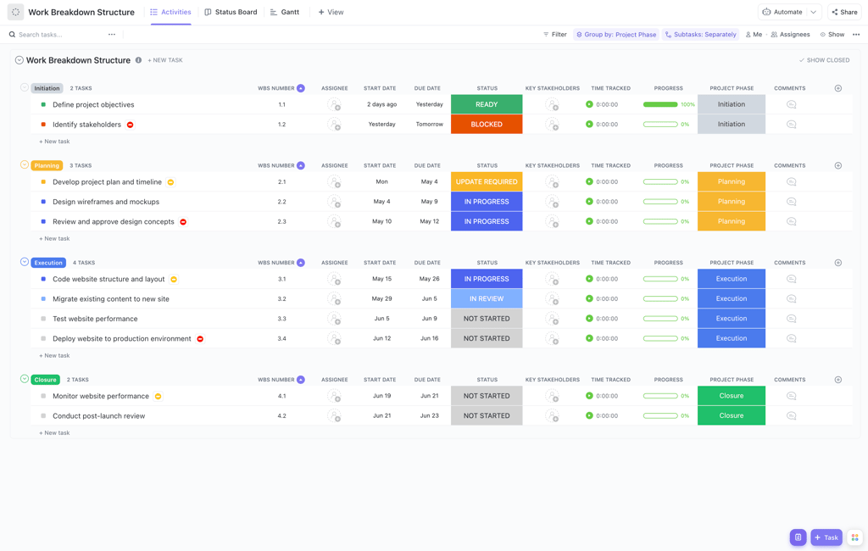Open the Gantt view tab

[x=289, y=12]
